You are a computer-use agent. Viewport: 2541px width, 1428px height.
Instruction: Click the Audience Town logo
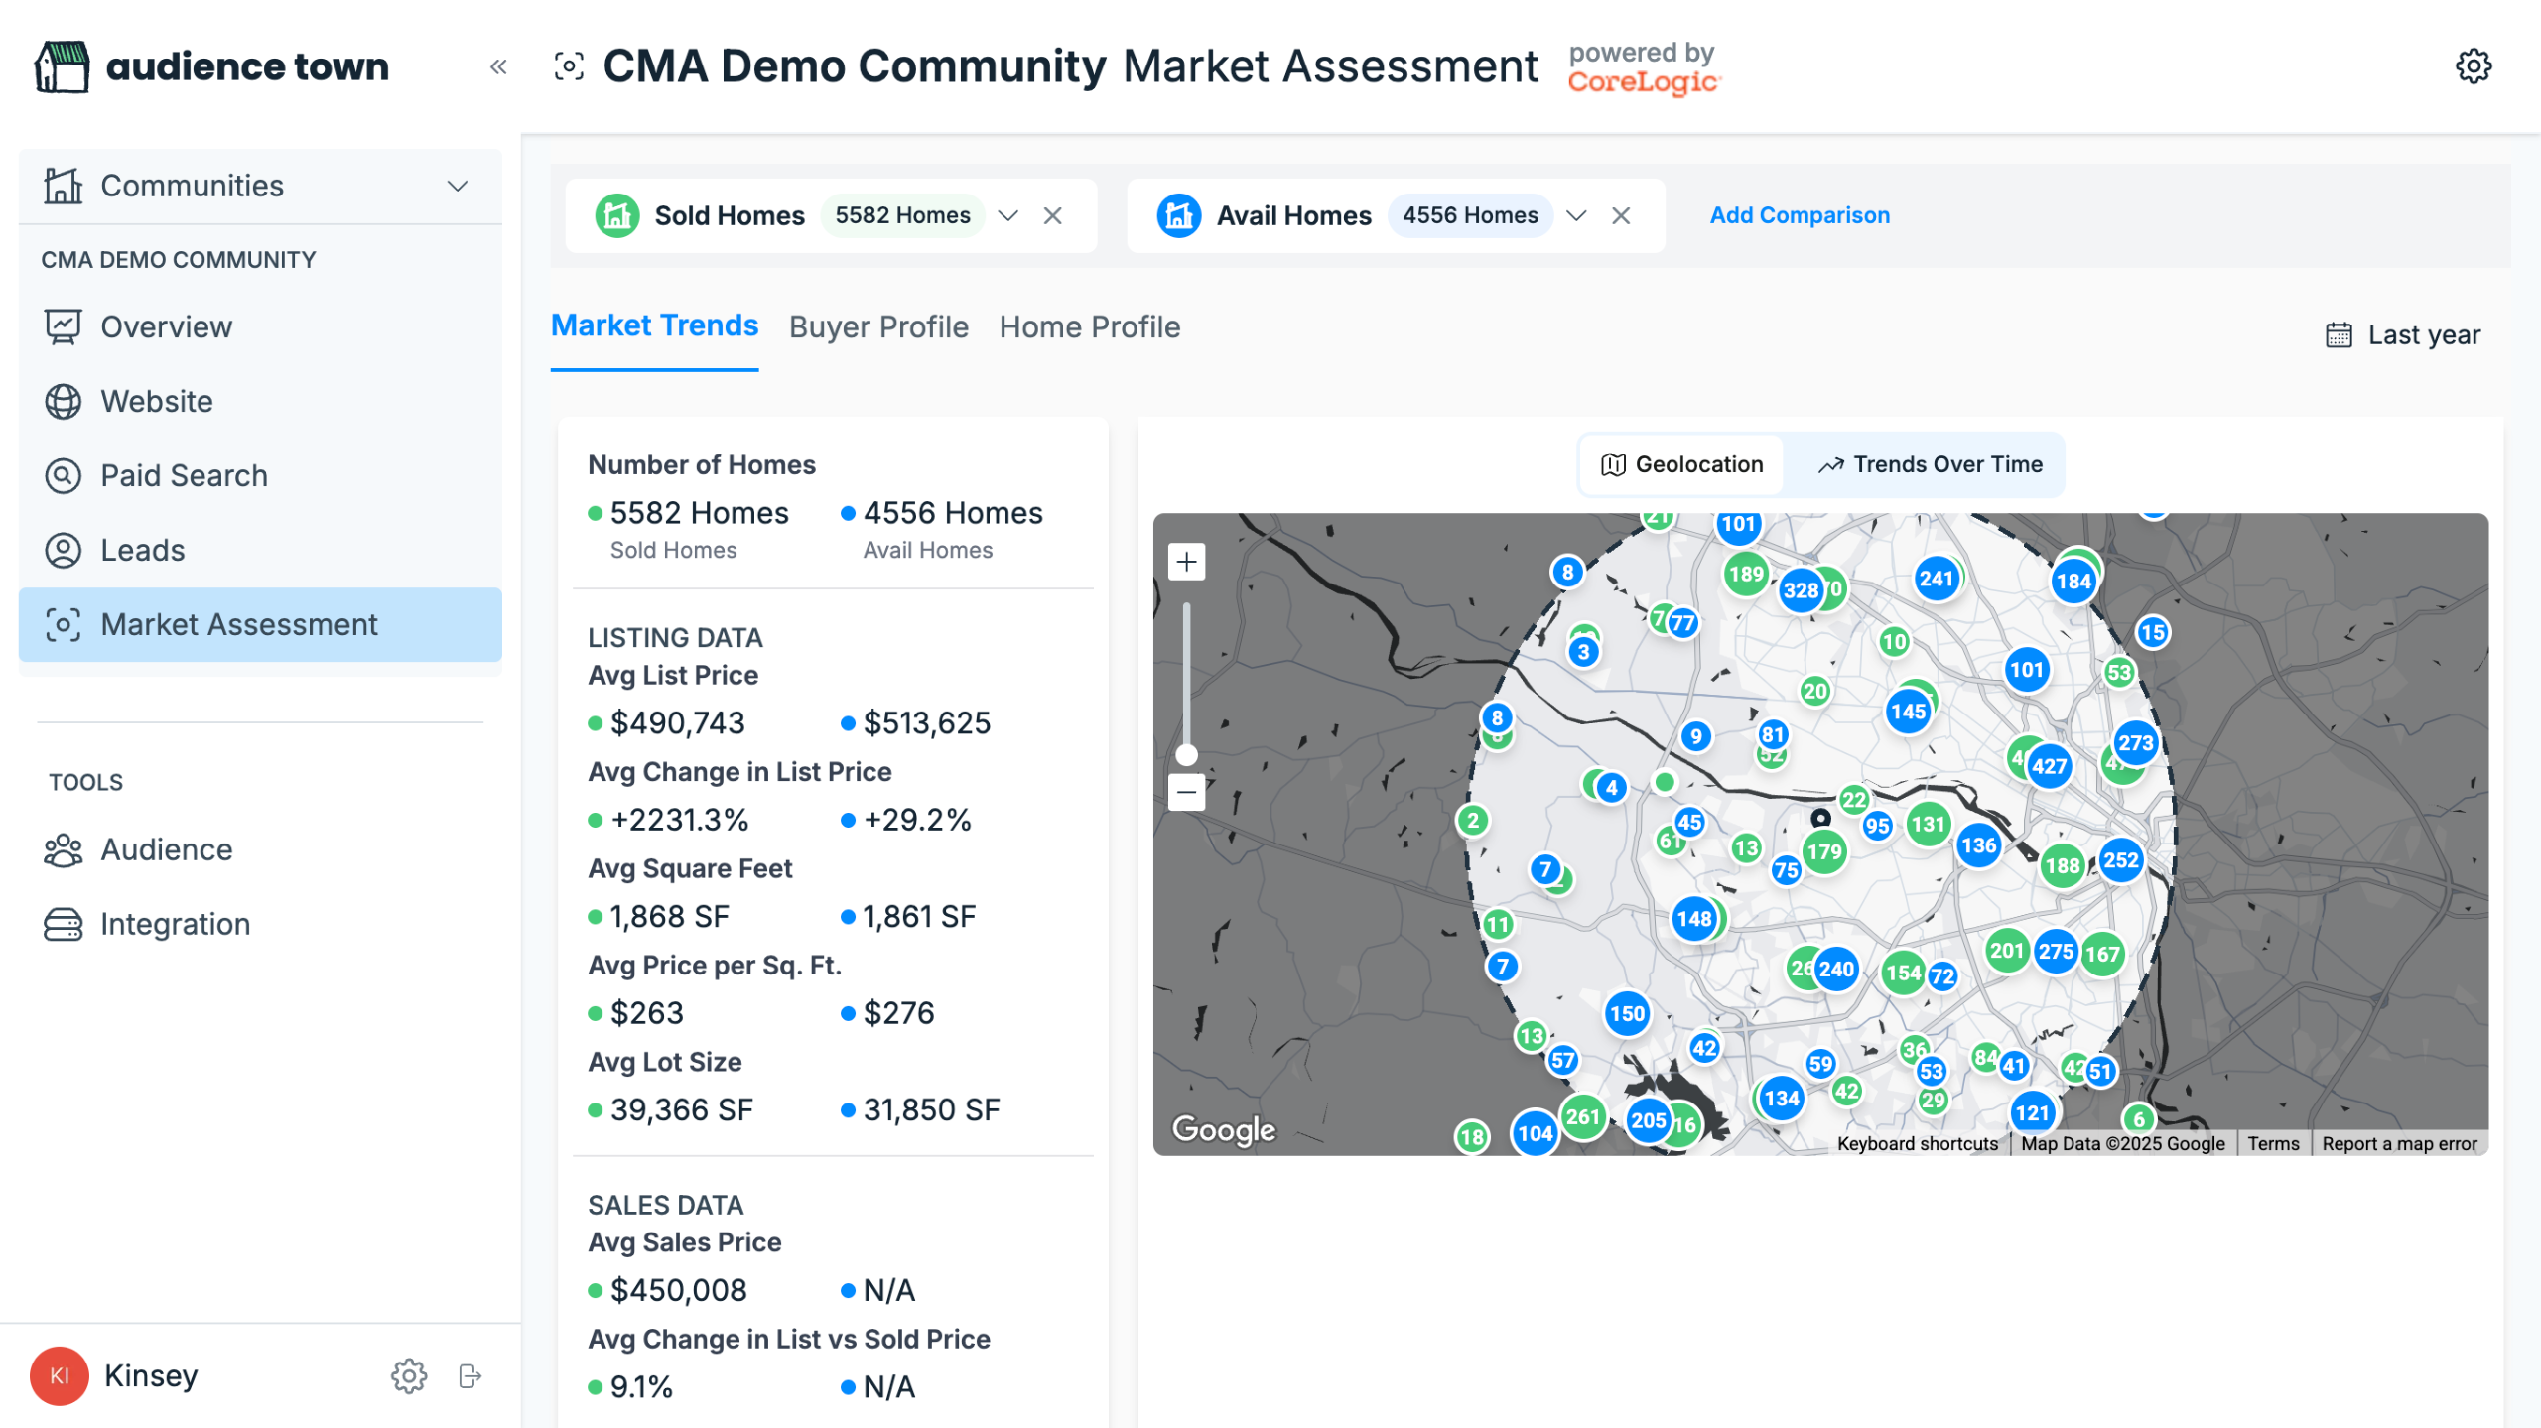[x=212, y=66]
